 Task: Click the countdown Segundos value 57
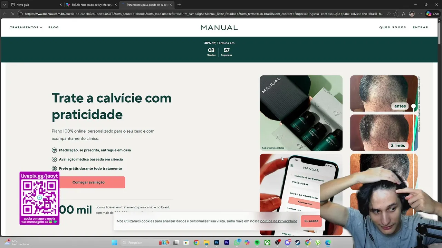coord(227,50)
